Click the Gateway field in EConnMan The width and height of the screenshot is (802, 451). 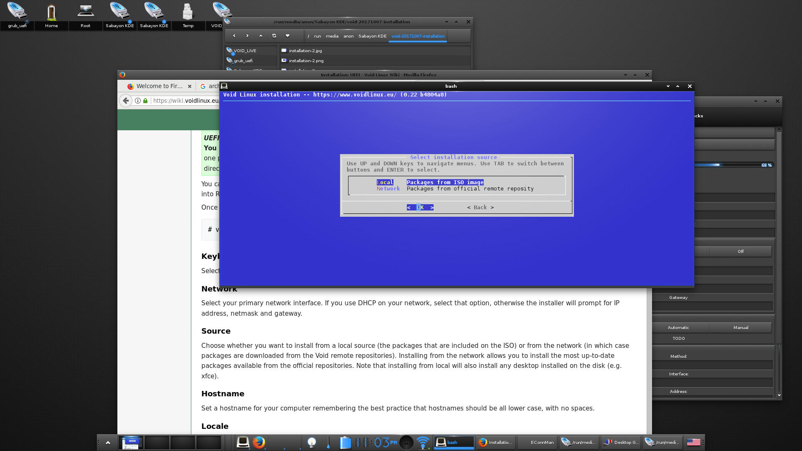pos(713,306)
